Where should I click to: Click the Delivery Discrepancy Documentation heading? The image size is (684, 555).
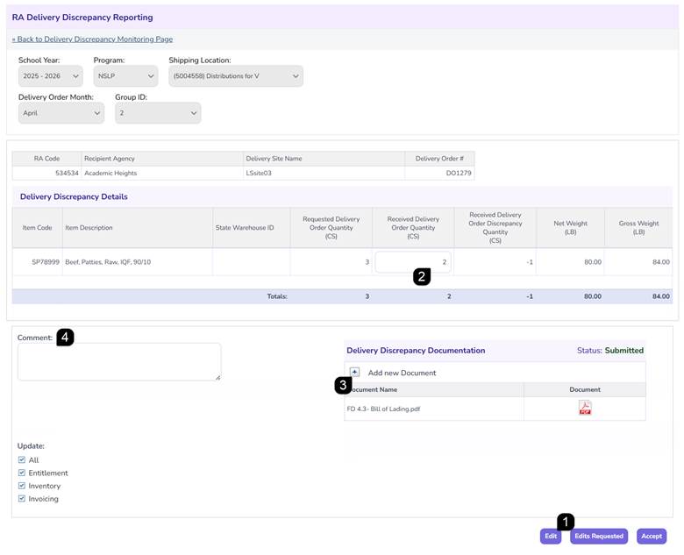tap(416, 351)
